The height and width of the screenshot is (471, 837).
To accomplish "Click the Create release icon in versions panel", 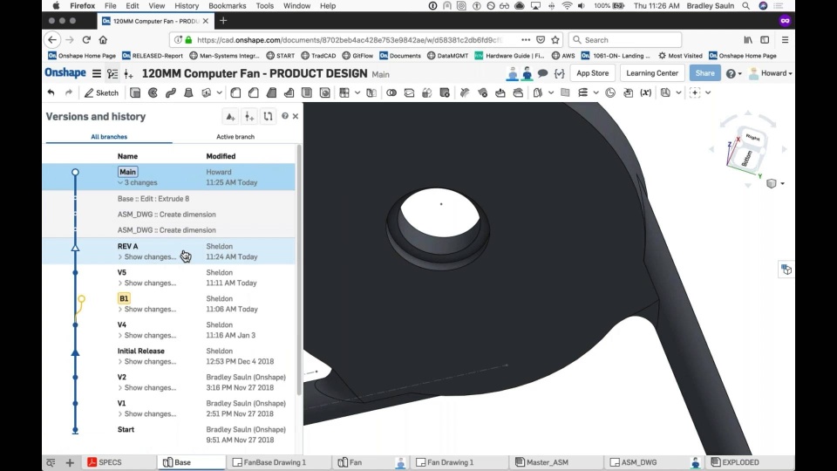I will pyautogui.click(x=230, y=116).
